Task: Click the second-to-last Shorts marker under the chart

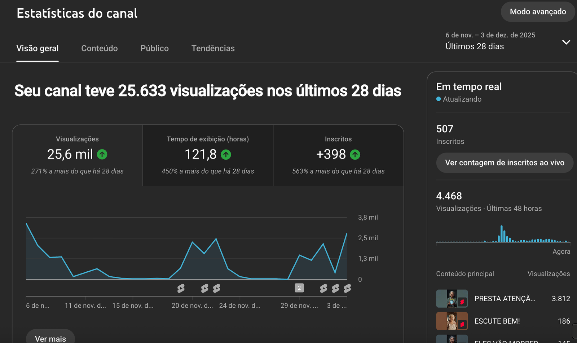Action: [x=336, y=288]
